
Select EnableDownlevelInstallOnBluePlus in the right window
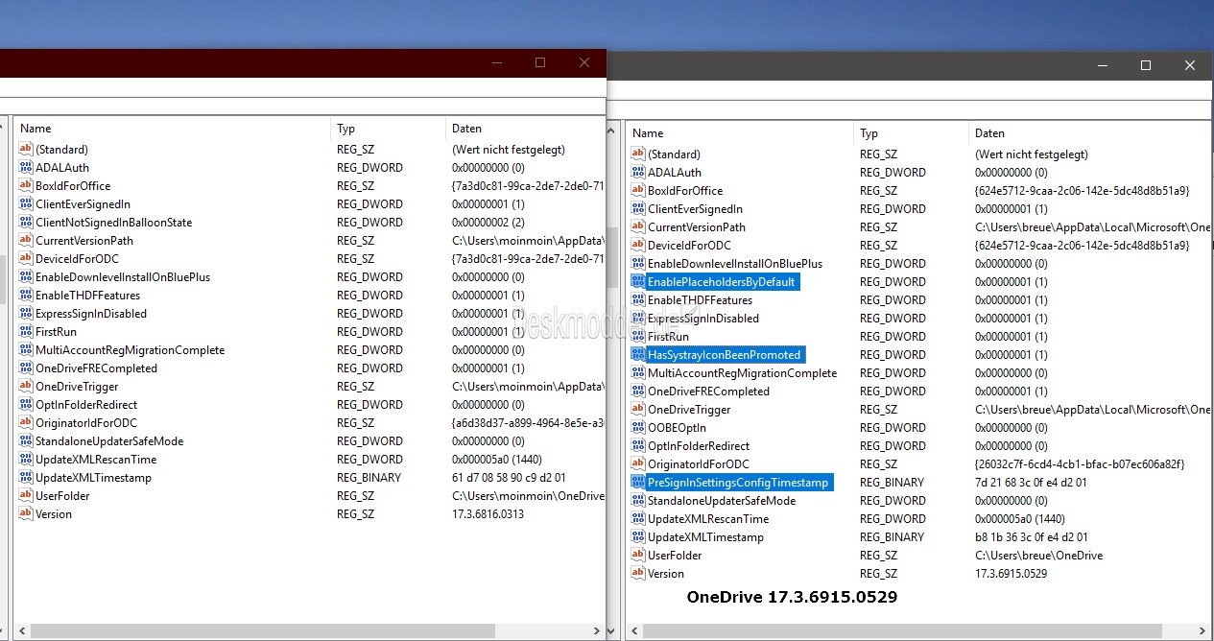click(x=735, y=263)
